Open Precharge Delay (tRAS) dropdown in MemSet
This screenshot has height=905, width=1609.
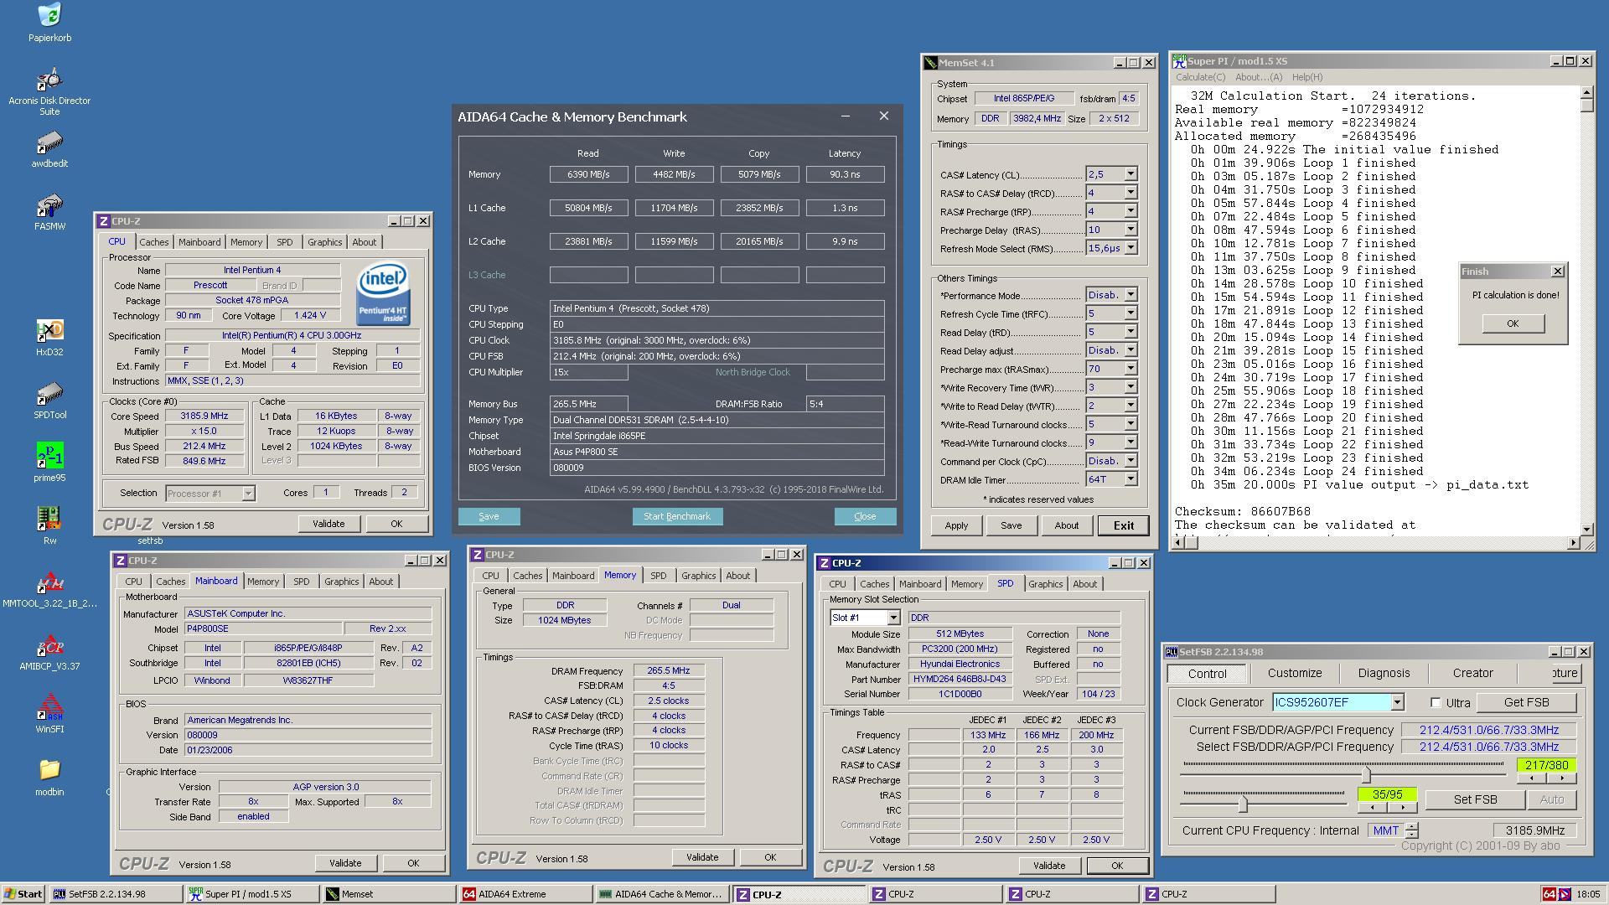tap(1130, 230)
